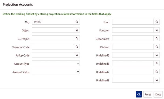Reset the projection form fields

[148, 94]
